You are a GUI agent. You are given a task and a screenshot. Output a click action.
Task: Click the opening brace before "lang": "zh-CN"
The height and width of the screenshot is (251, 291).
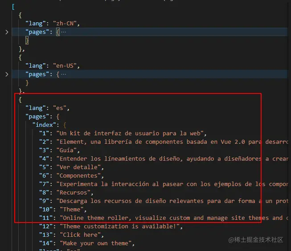click(20, 15)
